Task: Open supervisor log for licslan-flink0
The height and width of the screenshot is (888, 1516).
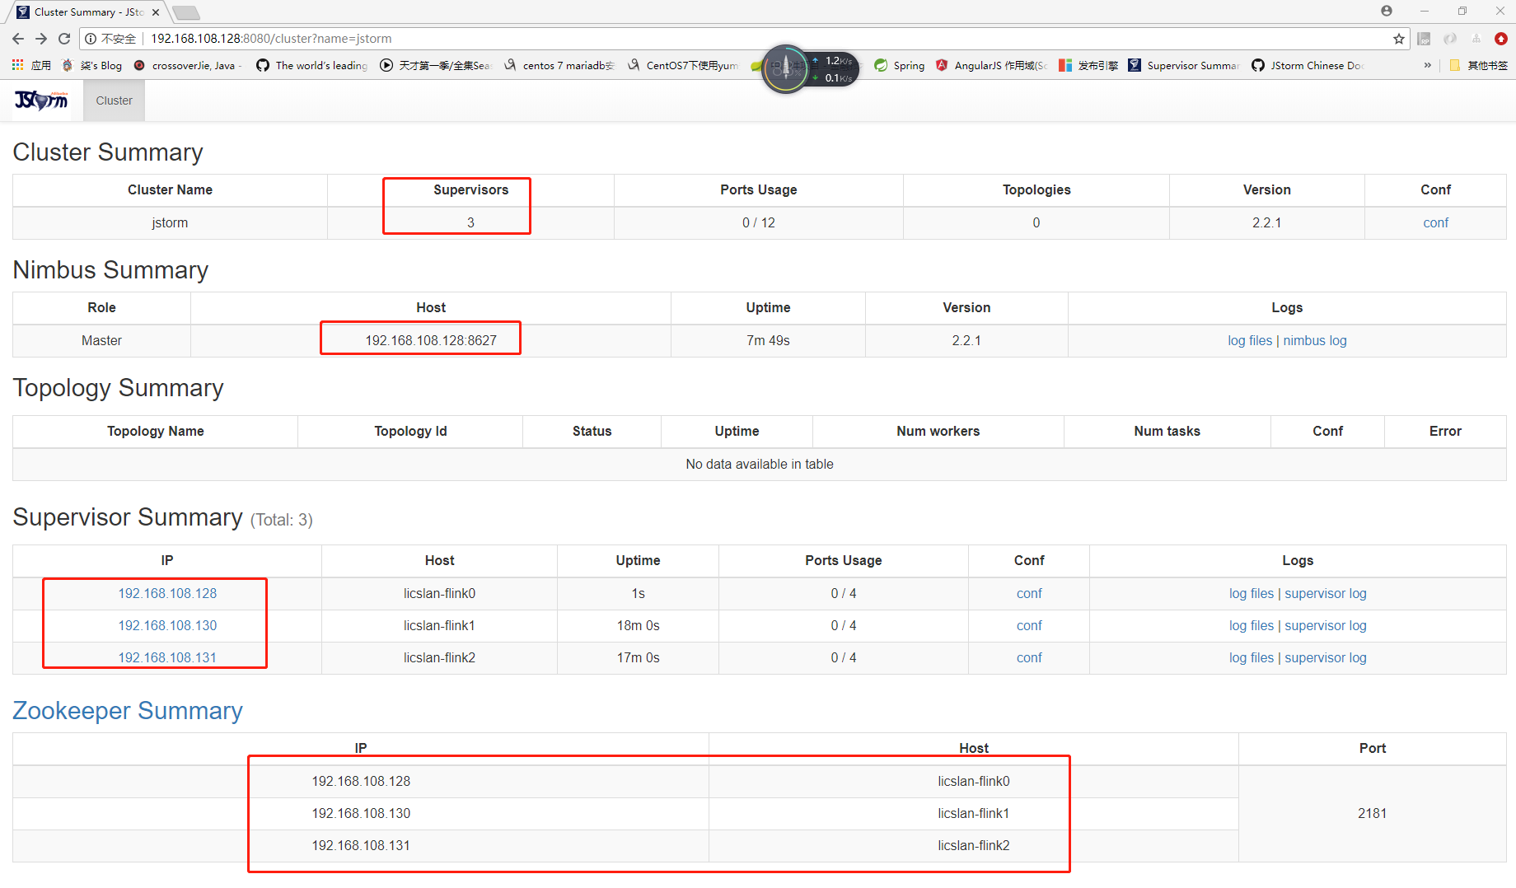Action: click(1326, 593)
